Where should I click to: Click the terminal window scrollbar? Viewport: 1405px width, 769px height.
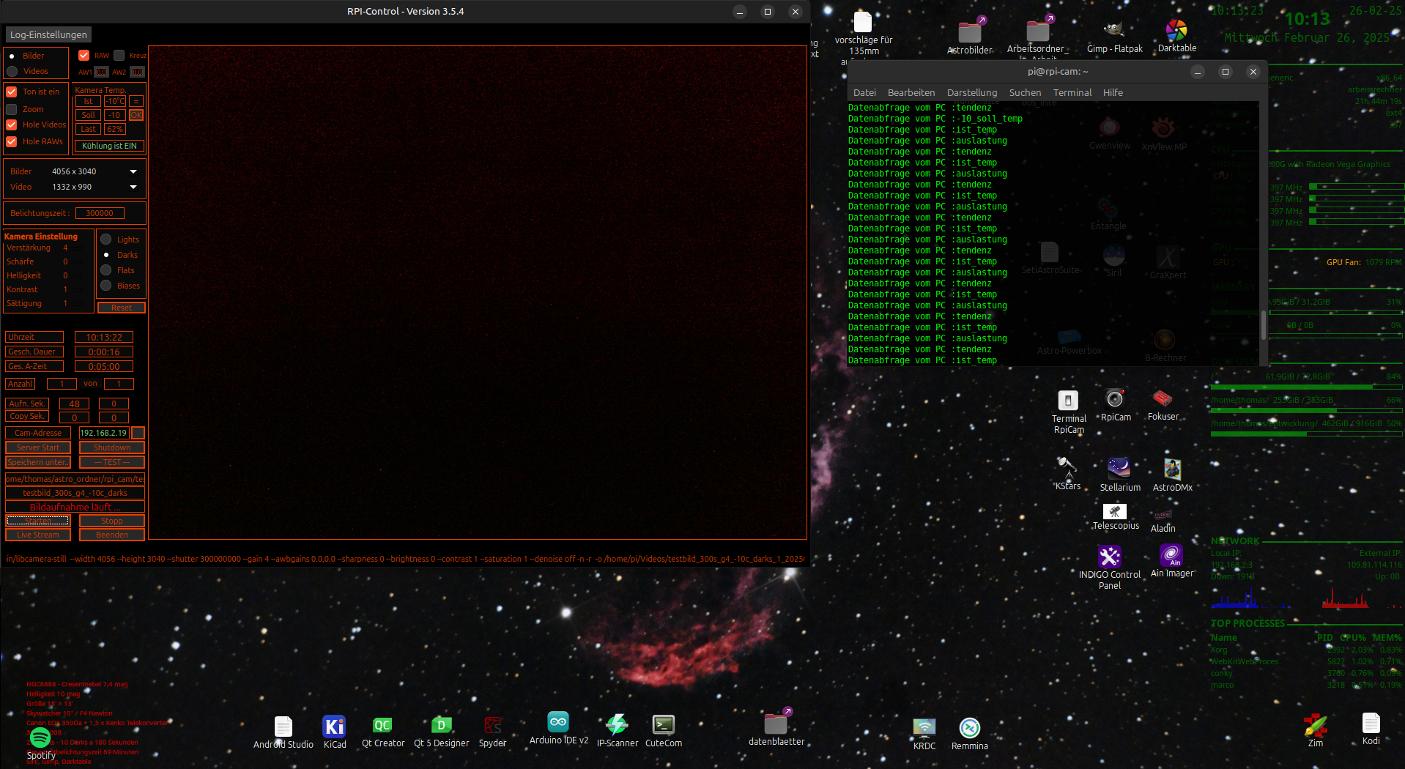pyautogui.click(x=1264, y=325)
